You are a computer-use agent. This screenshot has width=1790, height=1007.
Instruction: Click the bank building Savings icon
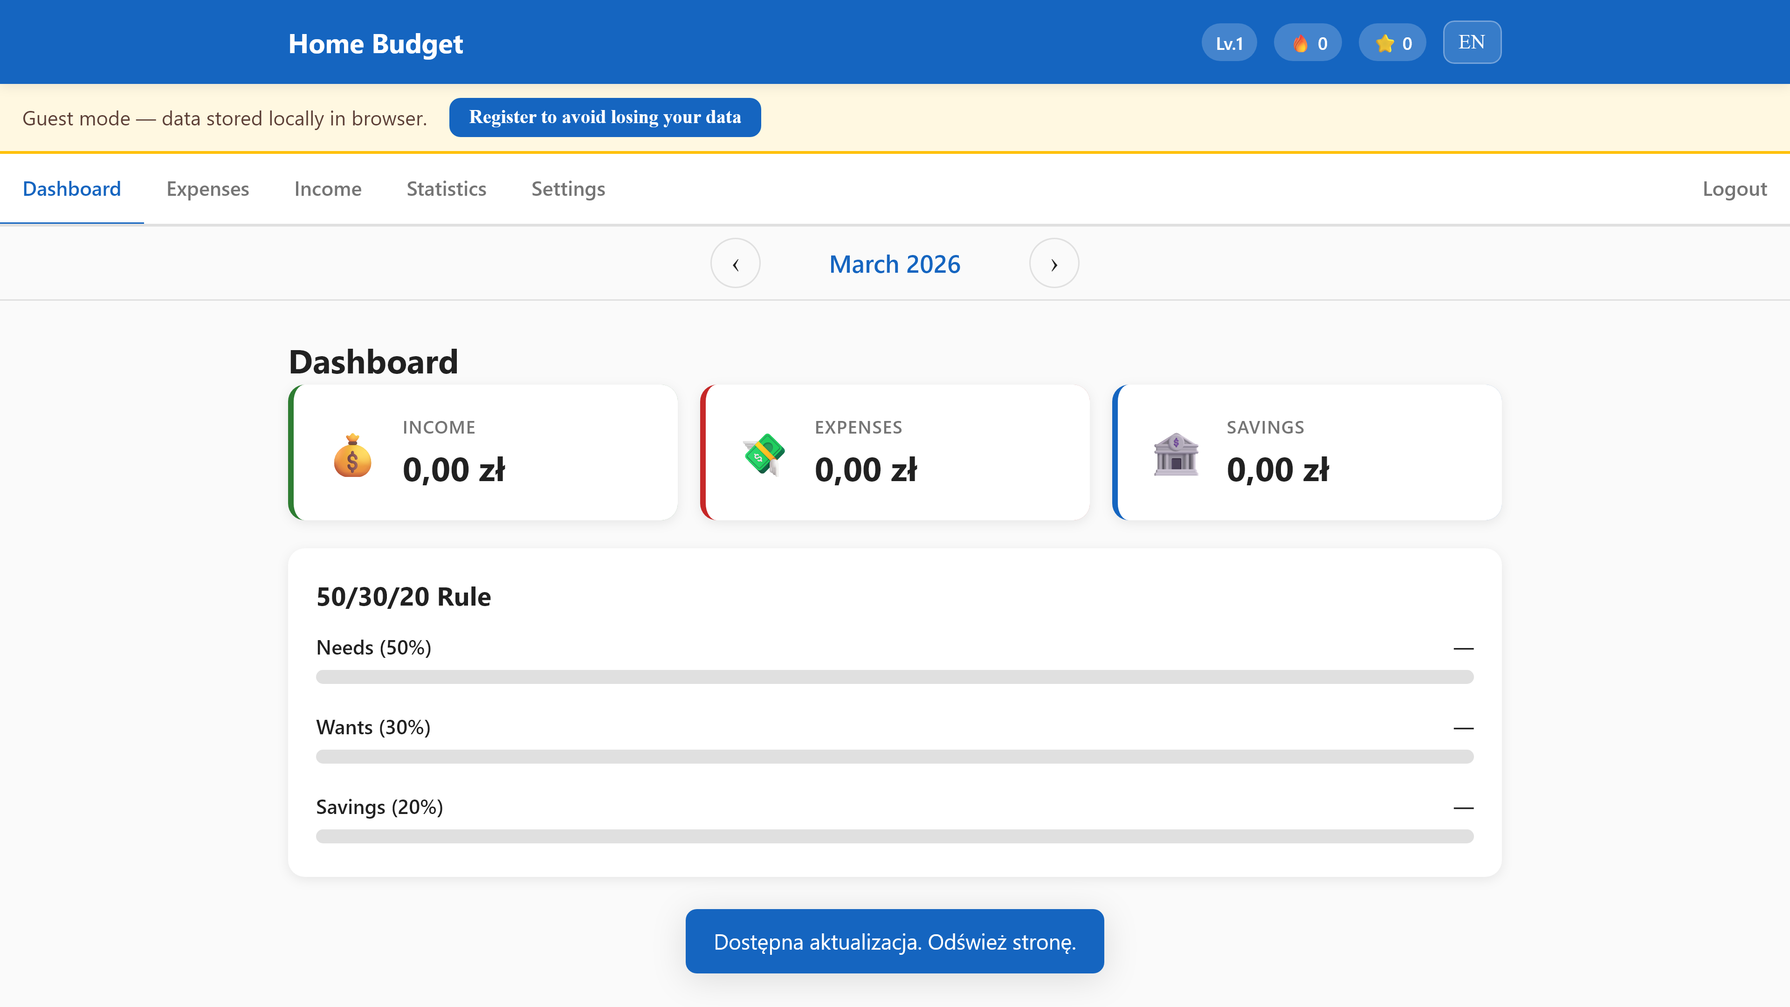pyautogui.click(x=1176, y=455)
